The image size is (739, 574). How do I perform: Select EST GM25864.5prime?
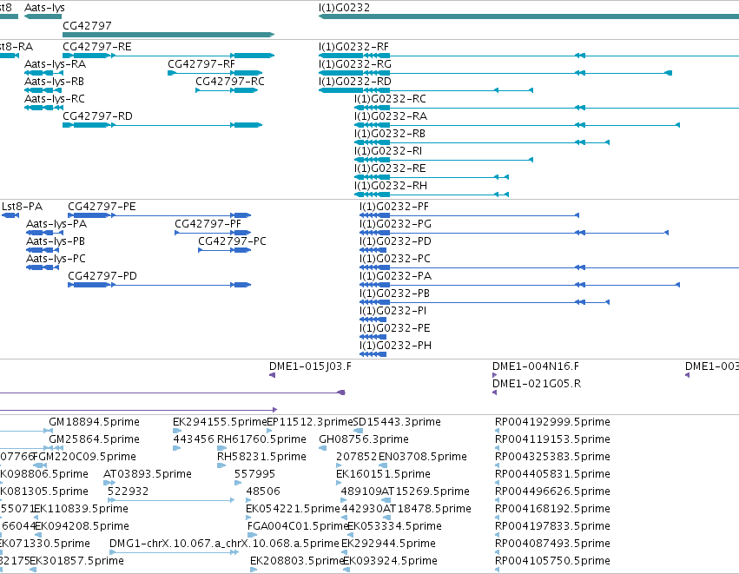click(x=95, y=439)
